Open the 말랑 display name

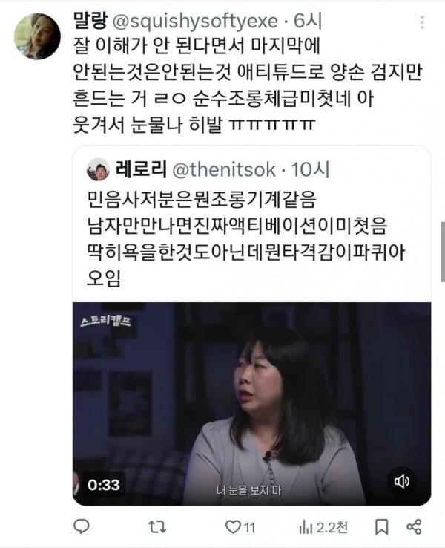90,21
